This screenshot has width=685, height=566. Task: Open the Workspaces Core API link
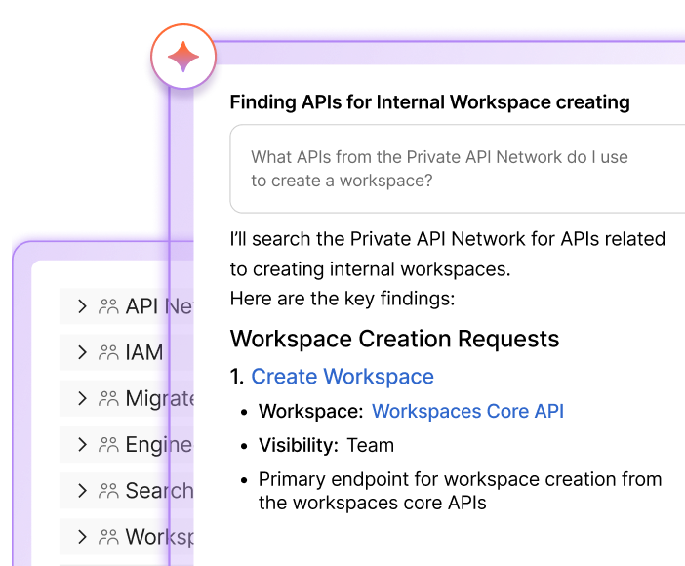point(467,412)
